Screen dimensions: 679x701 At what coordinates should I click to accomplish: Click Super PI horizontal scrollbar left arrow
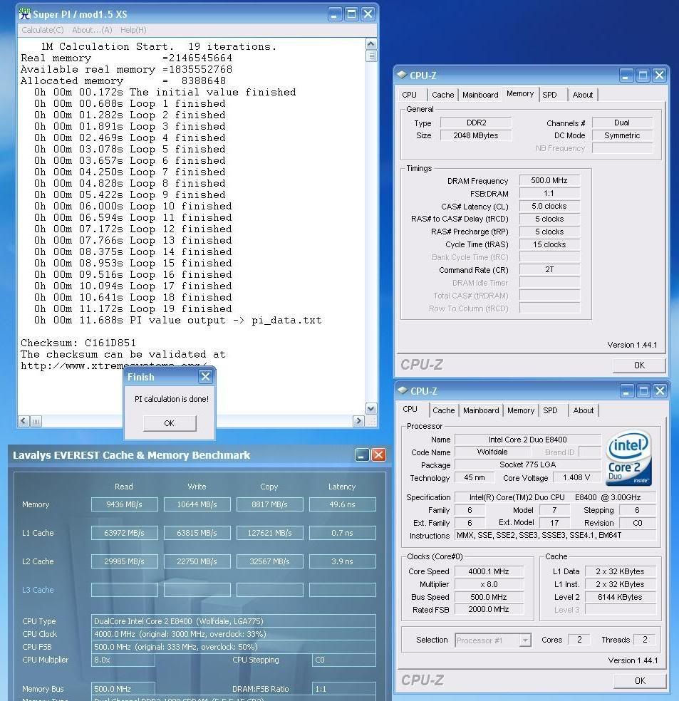click(24, 421)
